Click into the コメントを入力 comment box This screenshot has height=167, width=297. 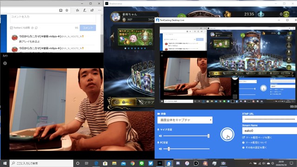click(x=53, y=19)
